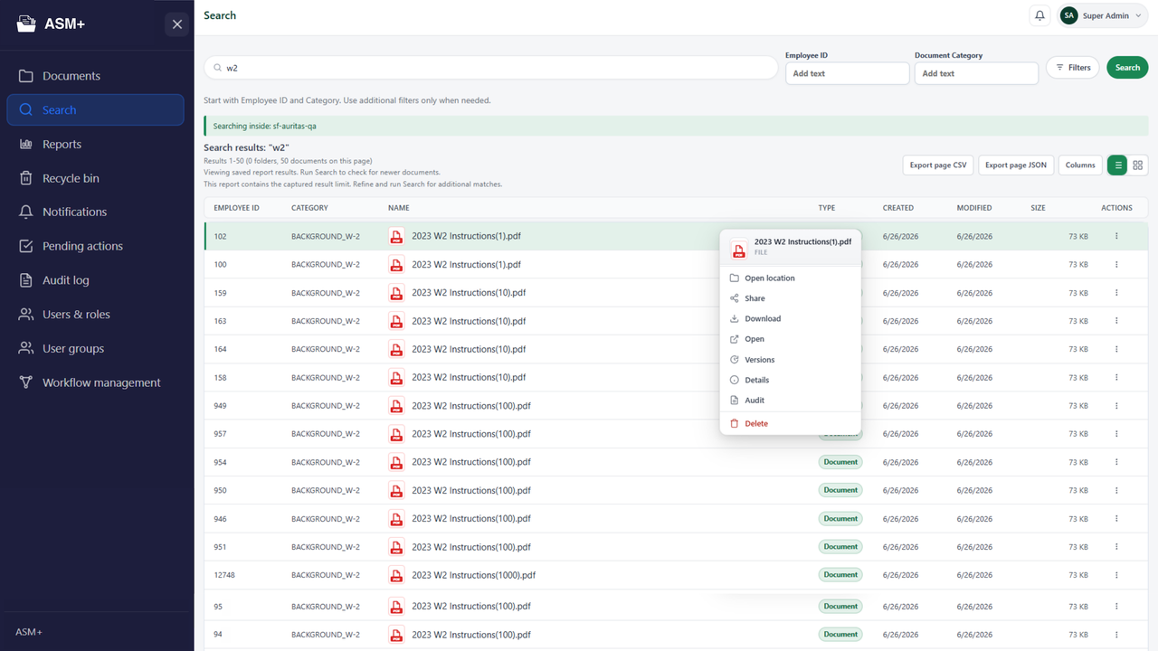Click the Pending actions sidebar icon
This screenshot has width=1158, height=651.
(25, 246)
